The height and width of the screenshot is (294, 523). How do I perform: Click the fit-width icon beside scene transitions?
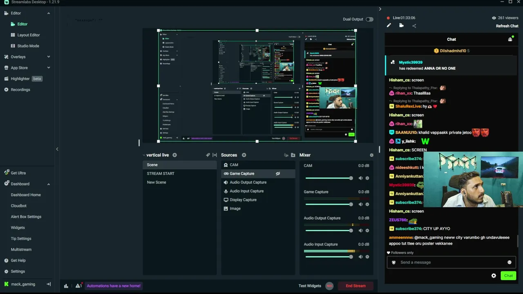click(x=215, y=155)
